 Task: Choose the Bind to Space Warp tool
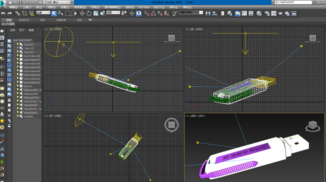(x=31, y=14)
